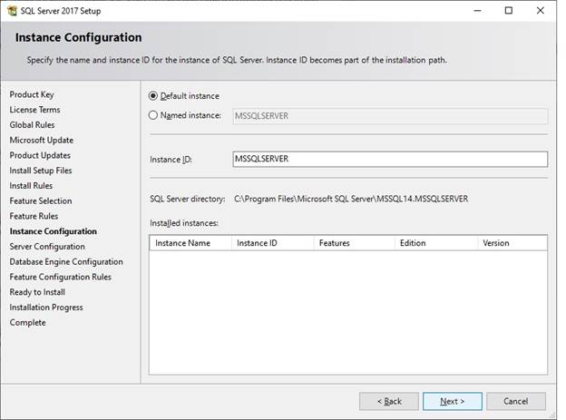Minimize the SQL Server Setup window

click(x=475, y=11)
